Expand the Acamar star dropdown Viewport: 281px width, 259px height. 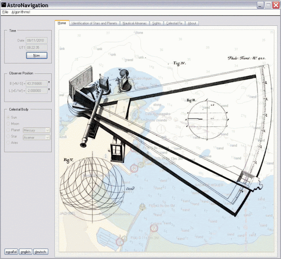(47, 137)
